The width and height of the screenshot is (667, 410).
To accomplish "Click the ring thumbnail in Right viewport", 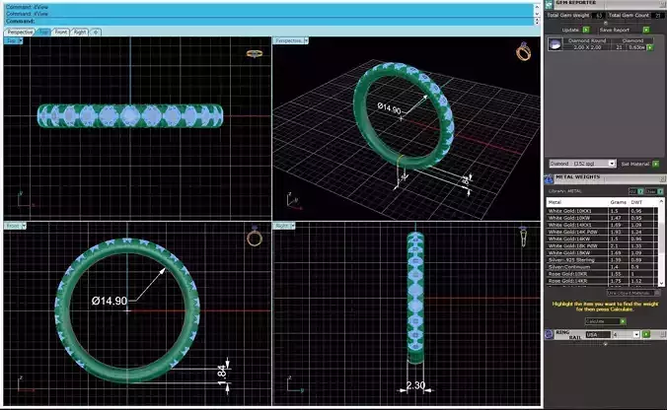I will coord(523,237).
